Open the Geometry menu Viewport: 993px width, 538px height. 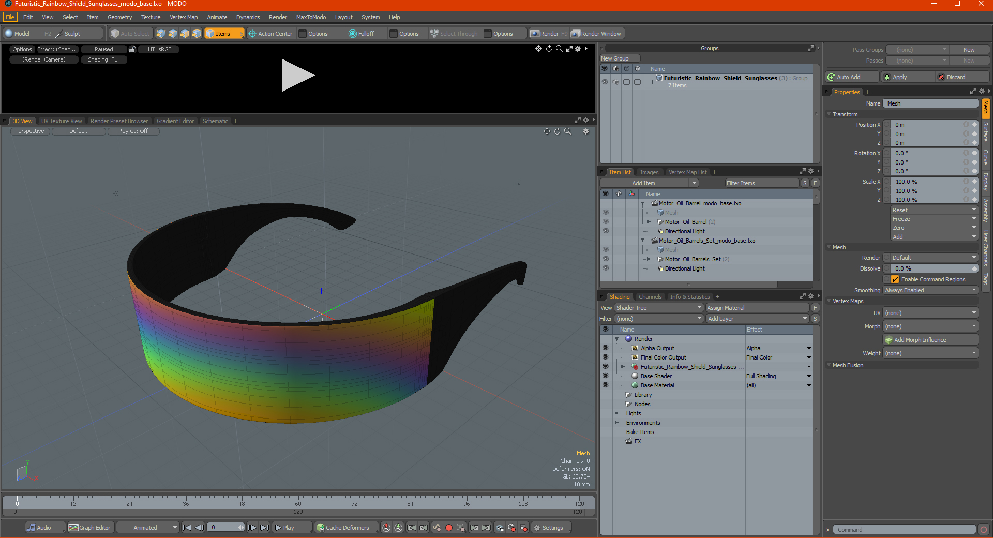(x=119, y=17)
